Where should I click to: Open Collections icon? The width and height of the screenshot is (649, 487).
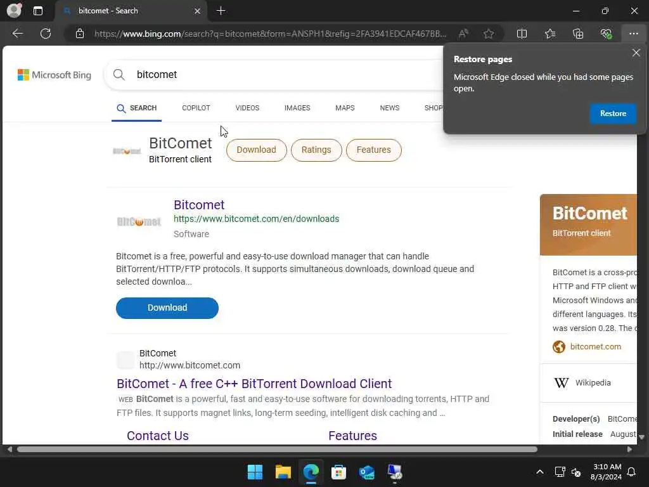578,34
